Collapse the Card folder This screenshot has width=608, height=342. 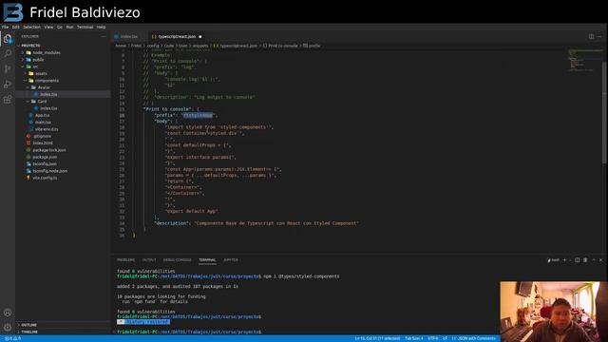click(64, 102)
